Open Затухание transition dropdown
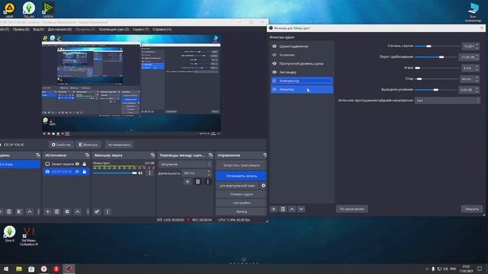This screenshot has height=274, width=488. [x=185, y=164]
